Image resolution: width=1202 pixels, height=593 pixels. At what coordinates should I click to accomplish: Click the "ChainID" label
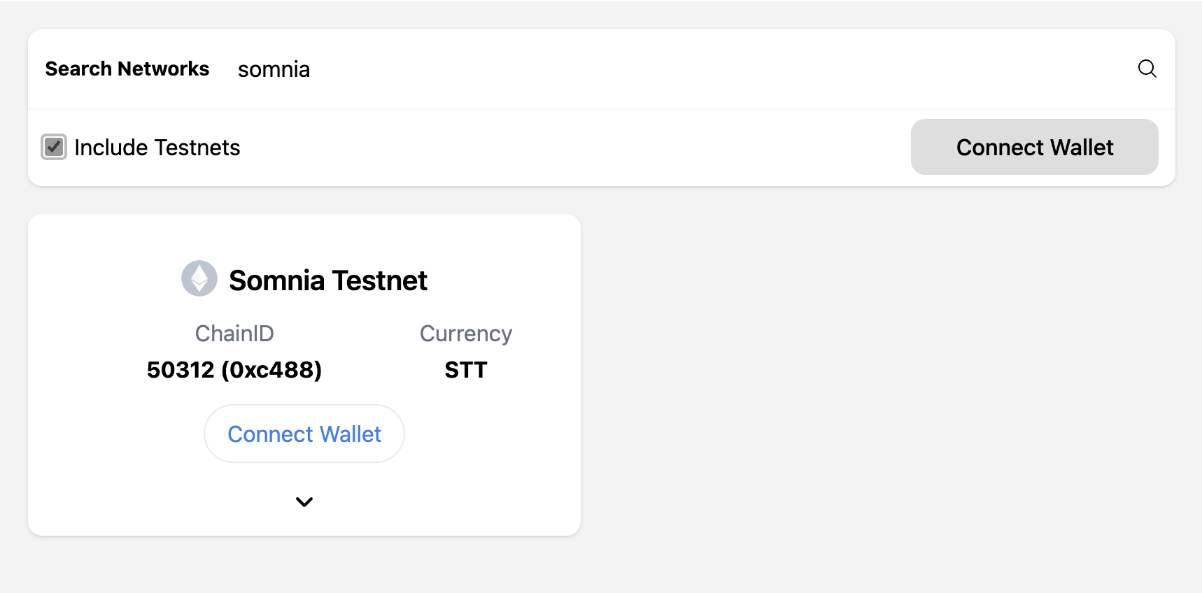[234, 334]
